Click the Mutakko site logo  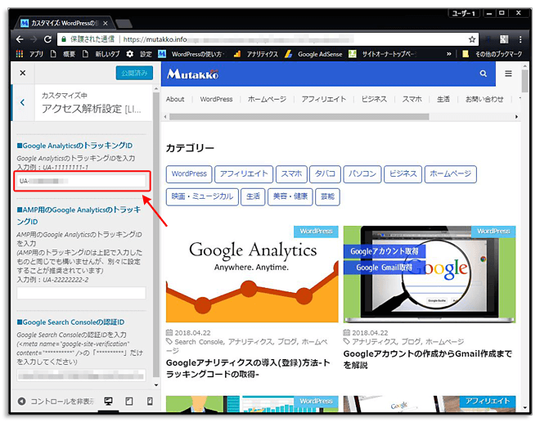click(192, 74)
